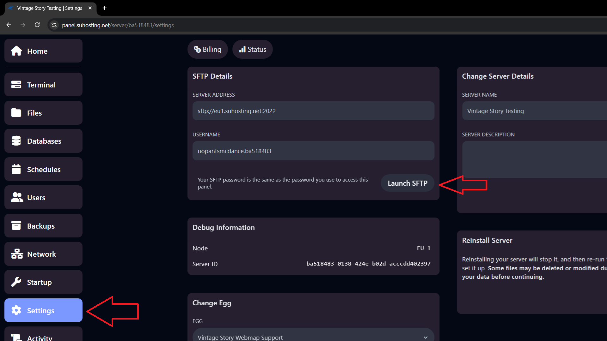Open the Schedules calendar icon
The width and height of the screenshot is (607, 341).
point(16,169)
